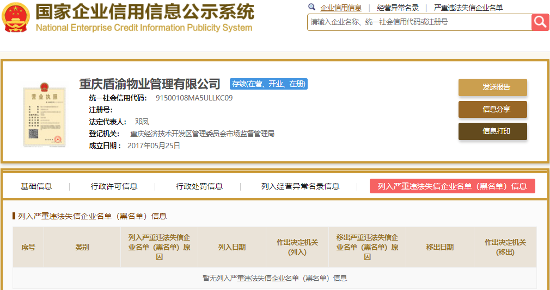This screenshot has height=290, width=550.
Task: Click the 移出日期 column header
Action: pos(440,247)
